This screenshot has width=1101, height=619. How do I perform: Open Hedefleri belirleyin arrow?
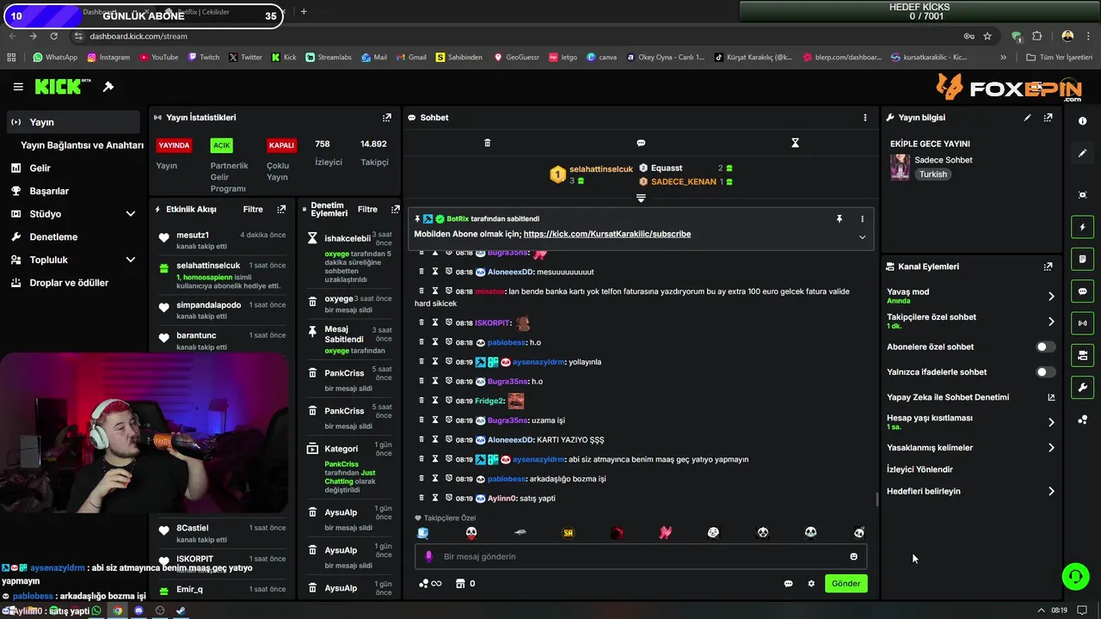point(1050,492)
